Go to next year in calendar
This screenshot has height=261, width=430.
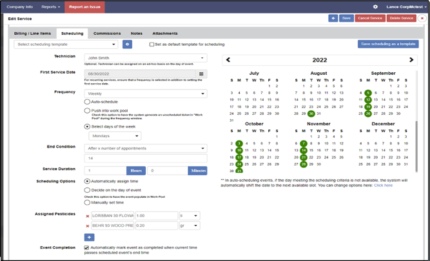tap(411, 60)
